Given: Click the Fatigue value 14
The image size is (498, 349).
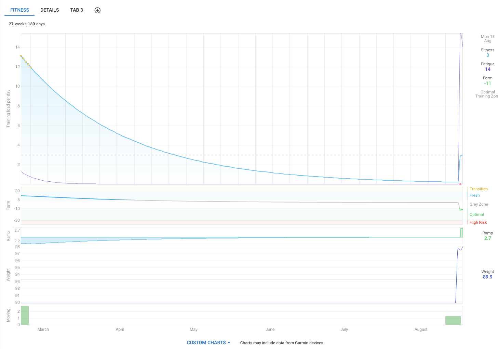Looking at the screenshot, I should click(487, 69).
